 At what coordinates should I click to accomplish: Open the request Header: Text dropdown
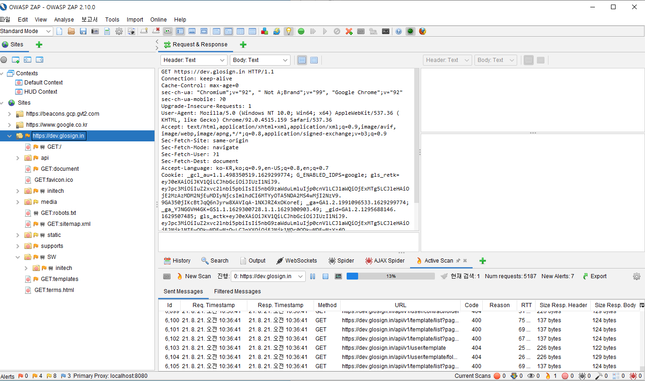click(x=194, y=60)
